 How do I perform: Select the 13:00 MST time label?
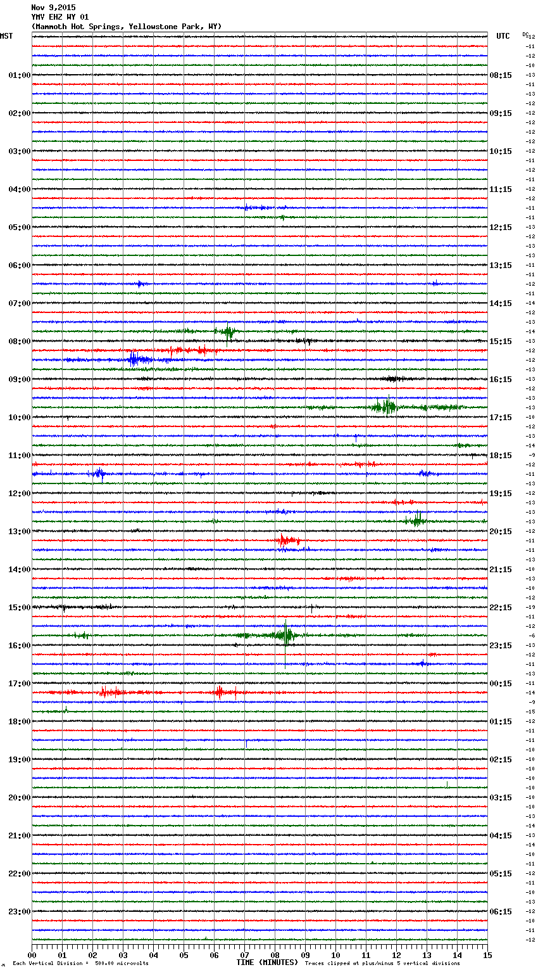[x=20, y=532]
